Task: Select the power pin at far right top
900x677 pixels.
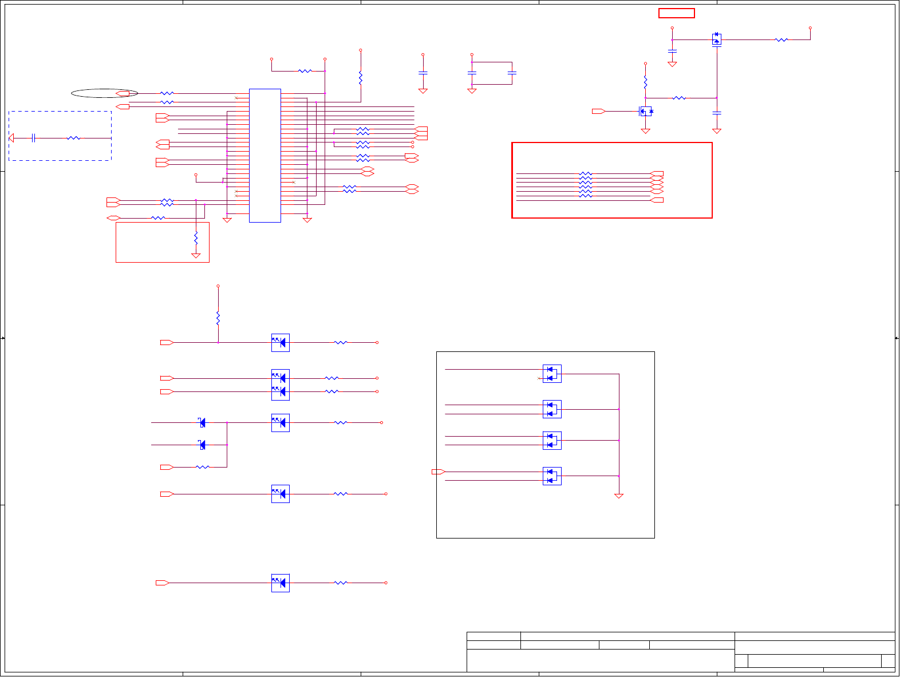Action: [810, 27]
